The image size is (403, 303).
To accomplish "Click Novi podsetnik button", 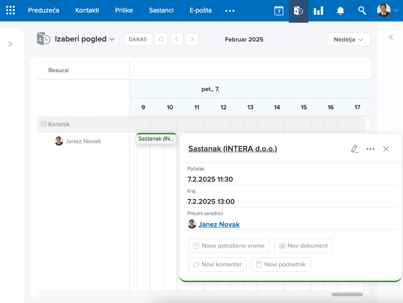I will tap(281, 265).
